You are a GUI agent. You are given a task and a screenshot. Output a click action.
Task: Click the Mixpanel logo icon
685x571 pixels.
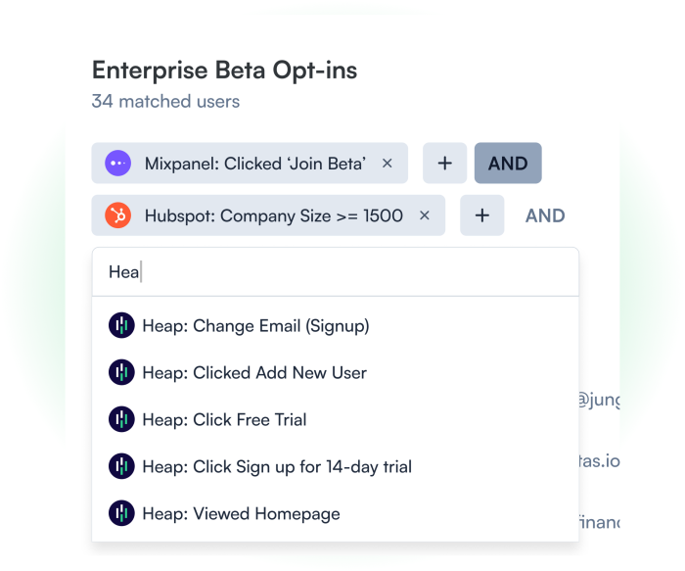coord(118,164)
